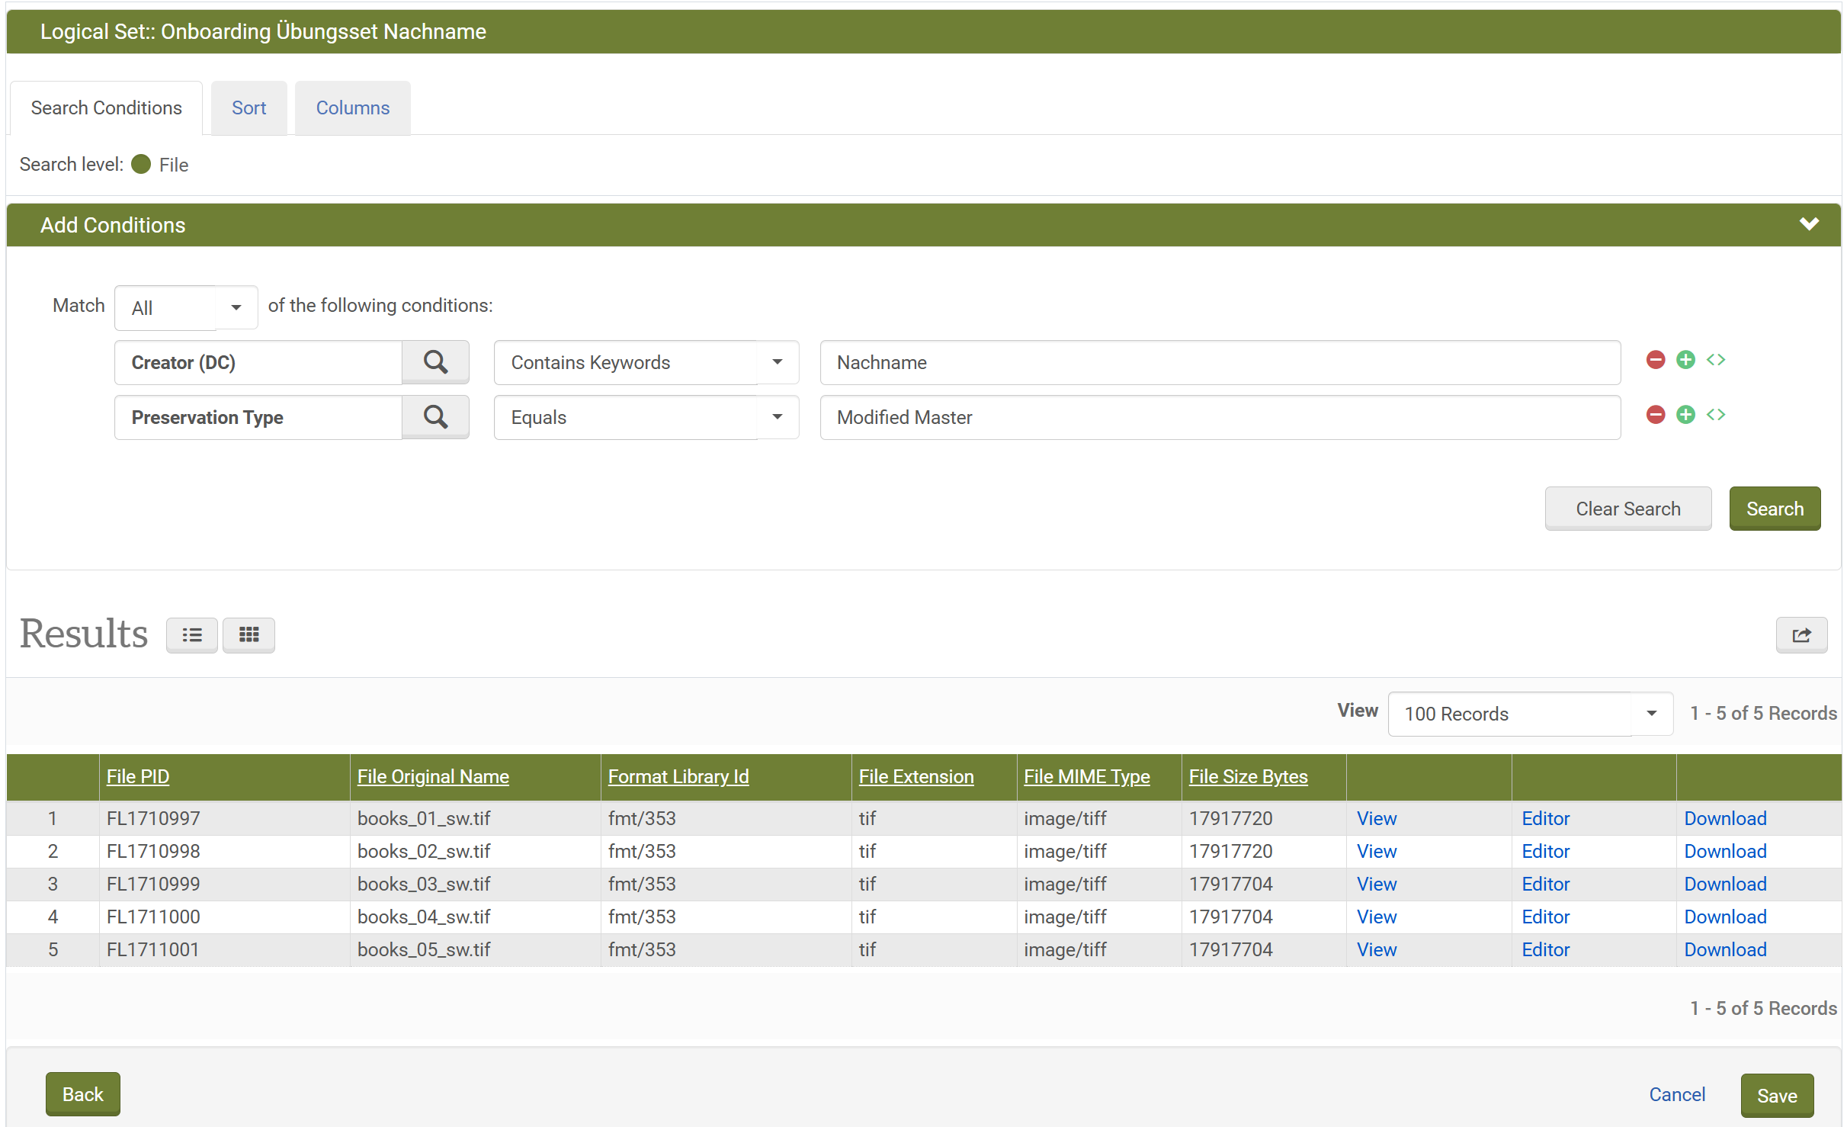The width and height of the screenshot is (1847, 1127).
Task: Download books_03_sw.tif file
Action: [x=1725, y=885]
